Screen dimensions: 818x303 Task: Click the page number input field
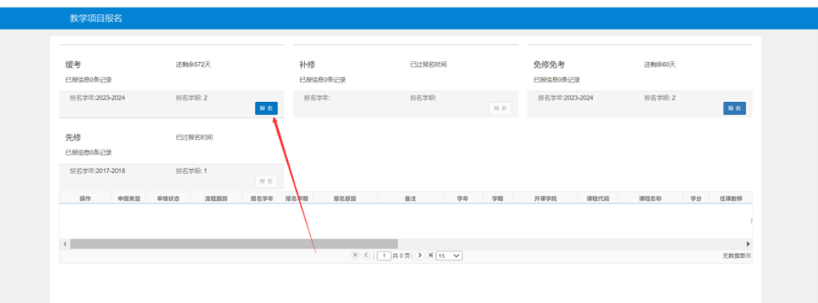(x=384, y=256)
